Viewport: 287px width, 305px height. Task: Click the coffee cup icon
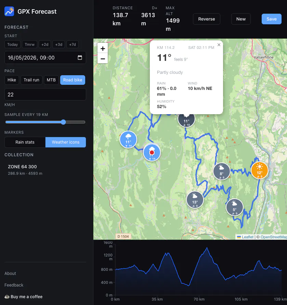(x=7, y=297)
